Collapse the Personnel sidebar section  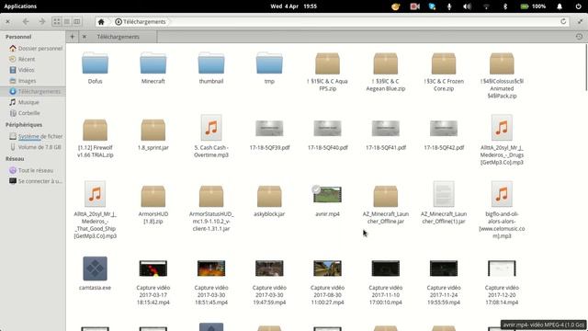18,37
